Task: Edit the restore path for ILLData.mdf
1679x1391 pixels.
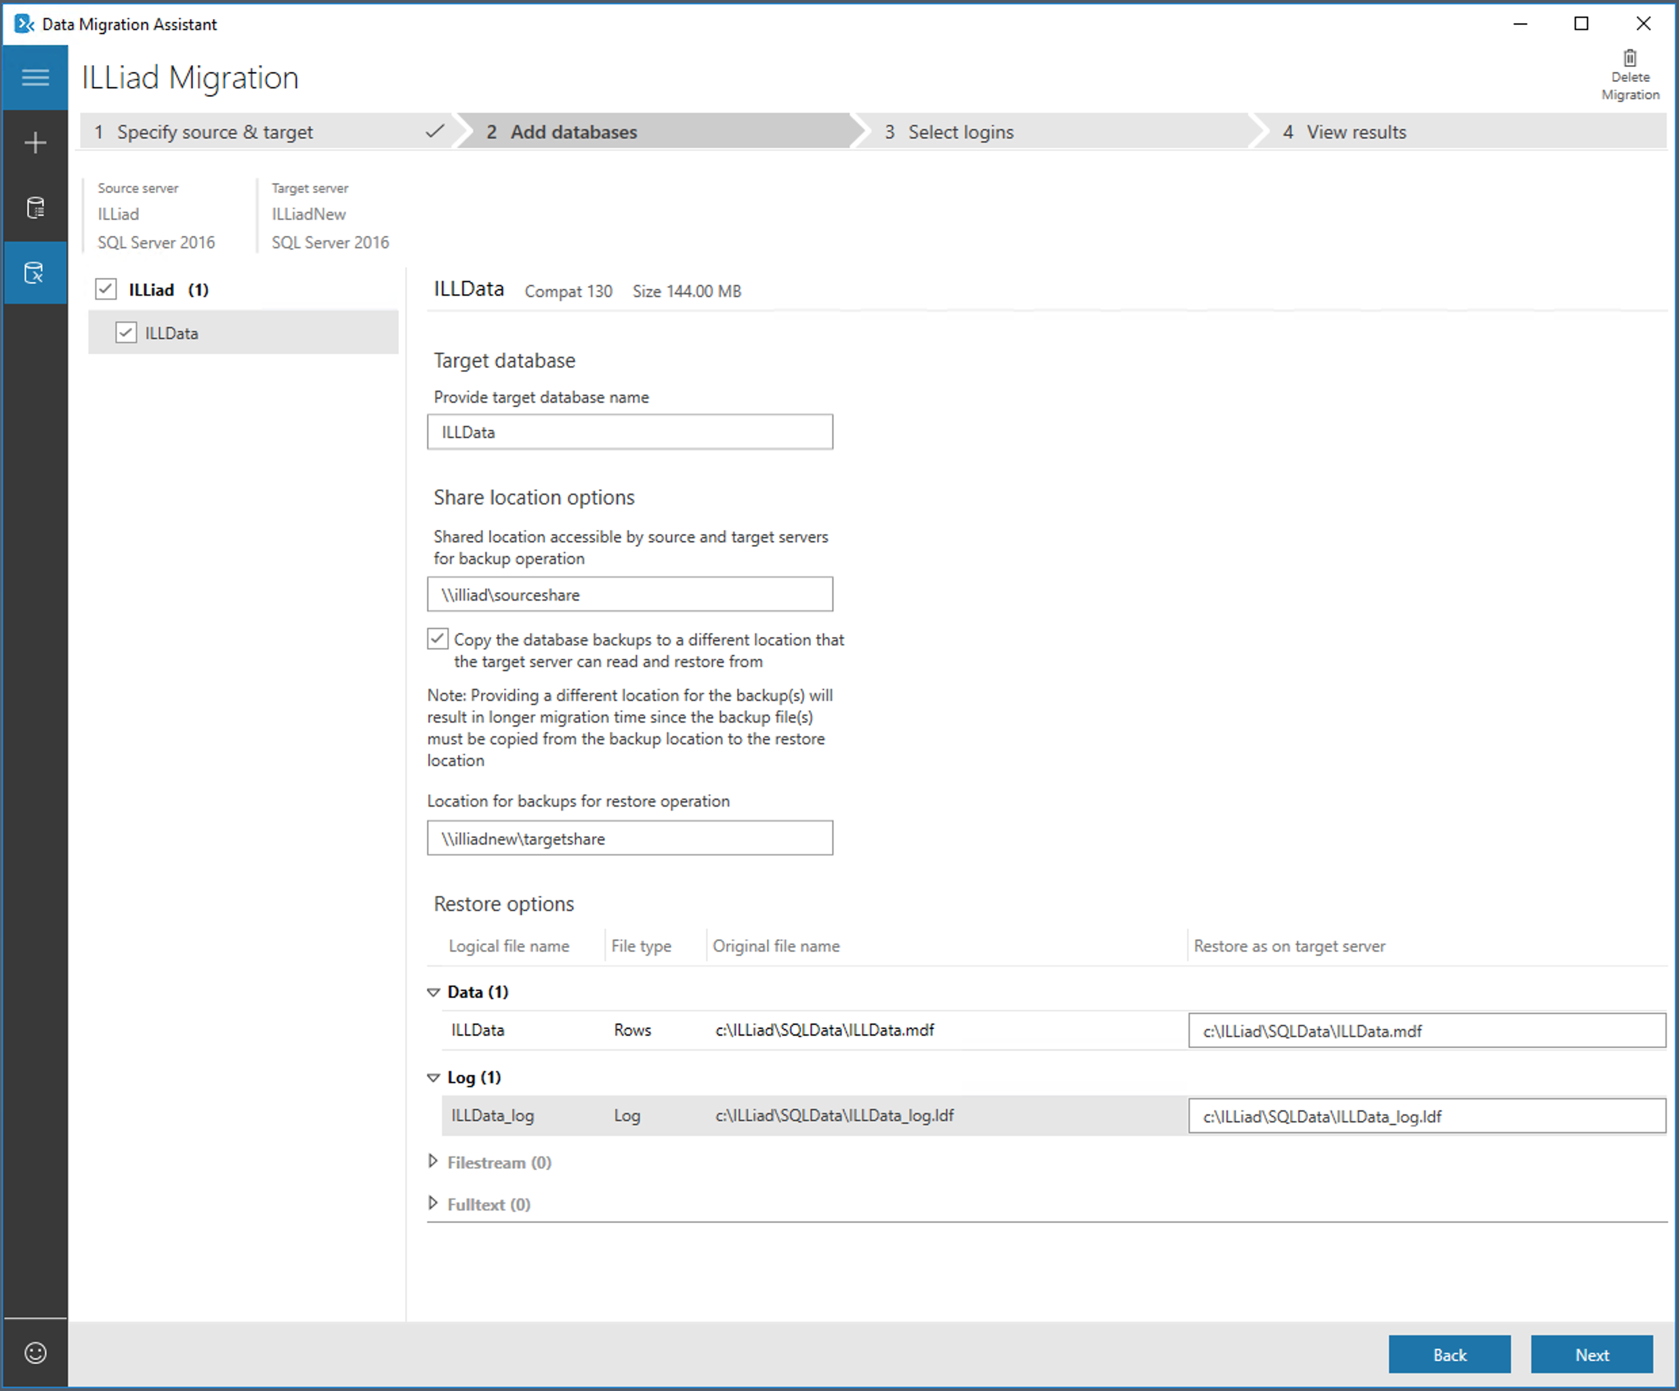Action: [x=1426, y=1030]
